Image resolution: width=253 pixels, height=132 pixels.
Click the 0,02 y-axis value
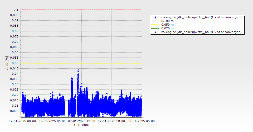15,95
